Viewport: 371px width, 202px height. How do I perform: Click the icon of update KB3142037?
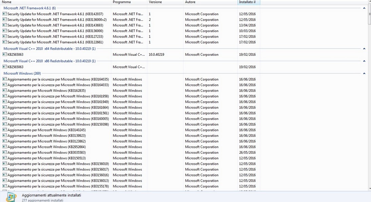pyautogui.click(x=4, y=14)
